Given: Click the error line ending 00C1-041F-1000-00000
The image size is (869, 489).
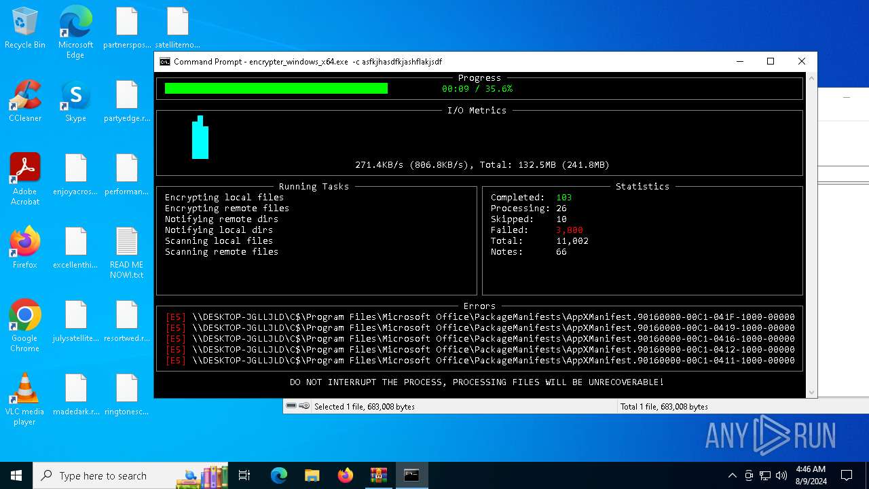Looking at the screenshot, I should [480, 317].
